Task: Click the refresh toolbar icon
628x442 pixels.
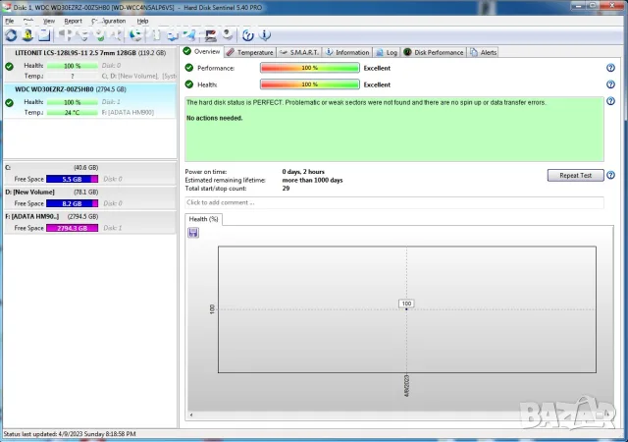Action: click(11, 35)
